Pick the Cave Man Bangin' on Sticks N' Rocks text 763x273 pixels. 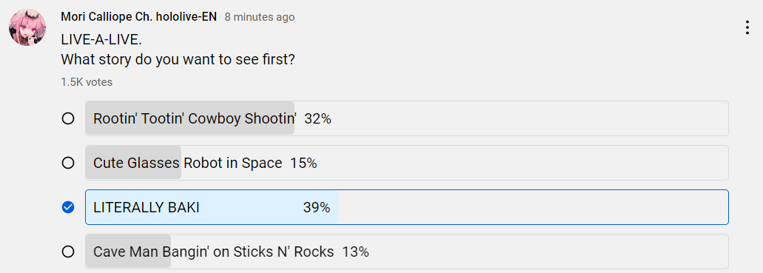tap(214, 252)
